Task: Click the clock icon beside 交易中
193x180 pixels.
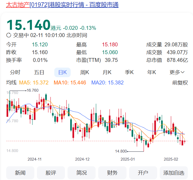Action: [x=9, y=35]
